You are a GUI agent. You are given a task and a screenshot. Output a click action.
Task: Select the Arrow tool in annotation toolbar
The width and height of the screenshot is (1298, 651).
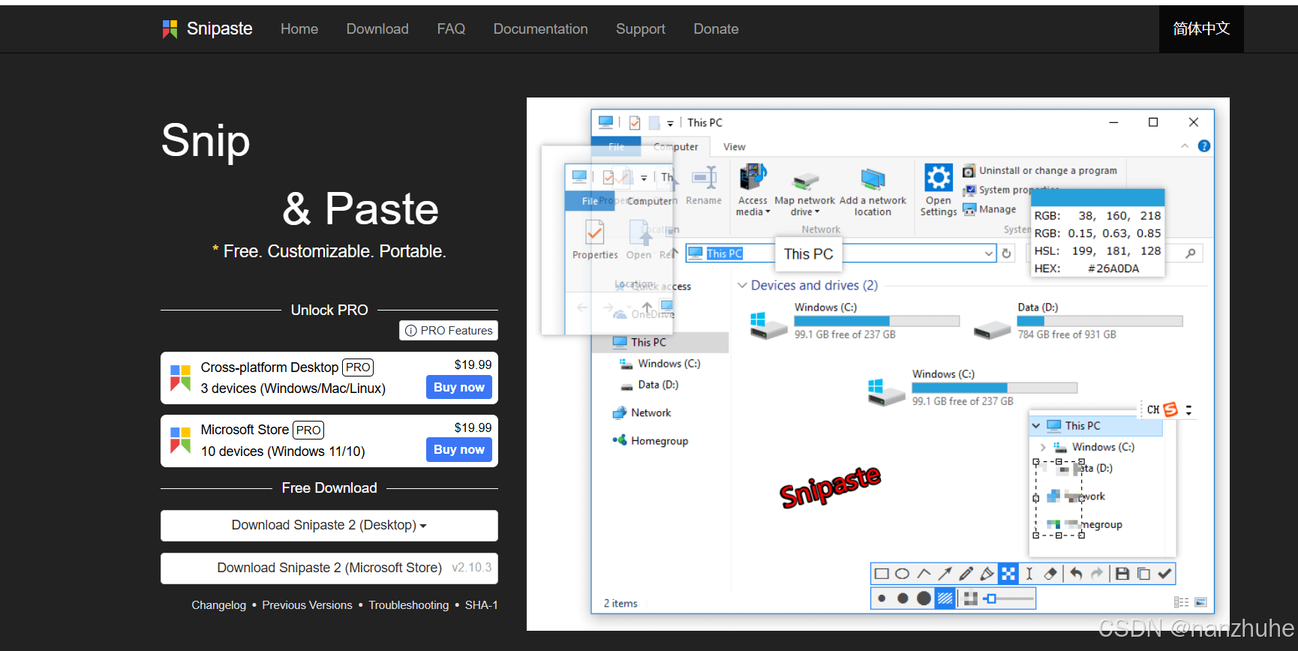point(945,574)
